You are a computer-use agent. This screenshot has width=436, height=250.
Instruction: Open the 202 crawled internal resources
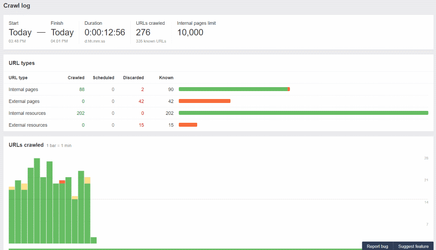click(x=80, y=113)
